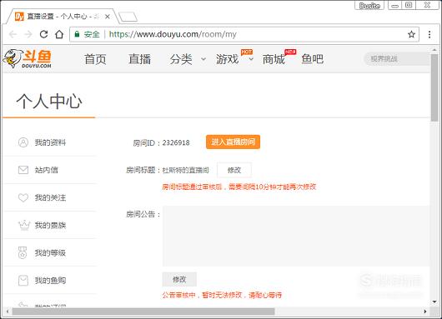Viewport: 442px width, 319px height.
Task: Open 商城 in the navigation bar
Action: (x=274, y=59)
